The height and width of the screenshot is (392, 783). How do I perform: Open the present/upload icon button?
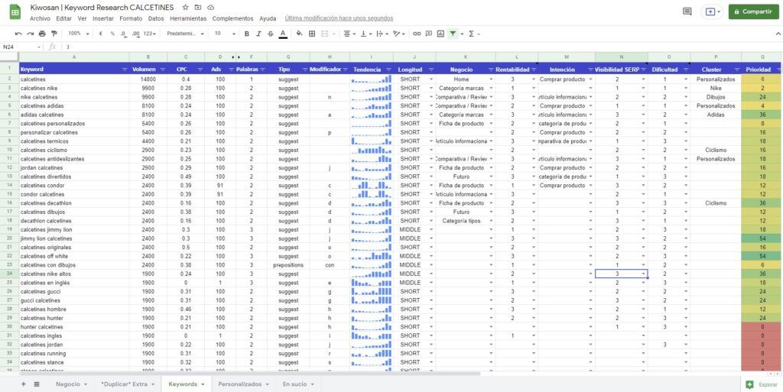point(712,11)
